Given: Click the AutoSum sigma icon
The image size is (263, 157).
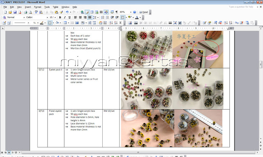Looking at the screenshot, I should point(120,23).
